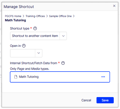Image resolution: width=120 pixels, height=109 pixels.
Task: Click the Manage Shortcut dialog title
Action: click(x=19, y=7)
